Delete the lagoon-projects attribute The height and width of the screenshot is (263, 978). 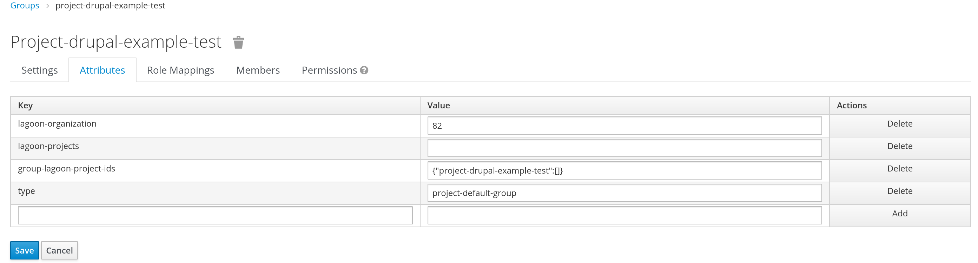pyautogui.click(x=899, y=146)
